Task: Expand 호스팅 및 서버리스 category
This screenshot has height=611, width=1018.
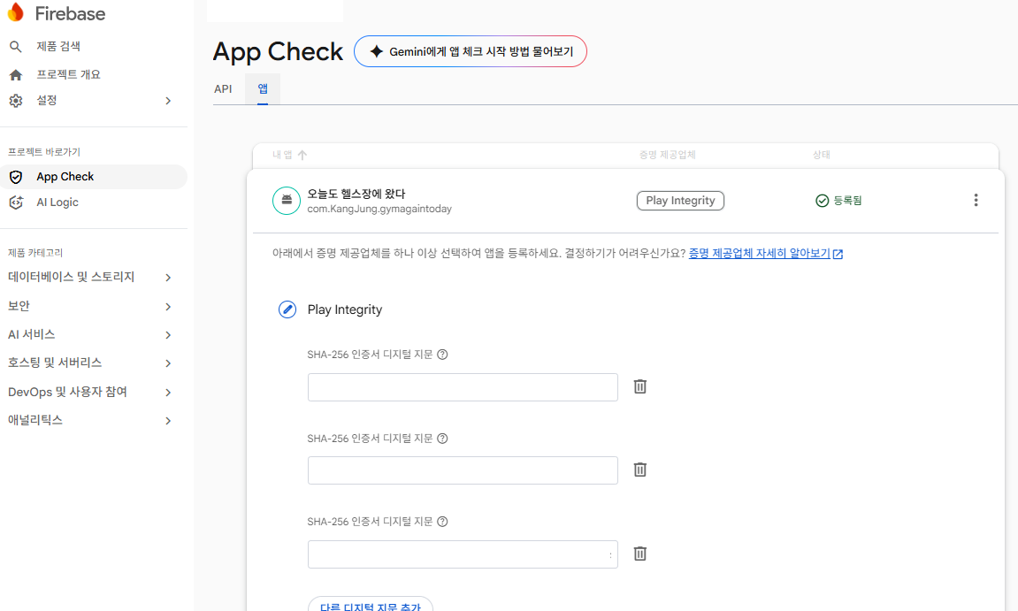Action: (x=168, y=363)
